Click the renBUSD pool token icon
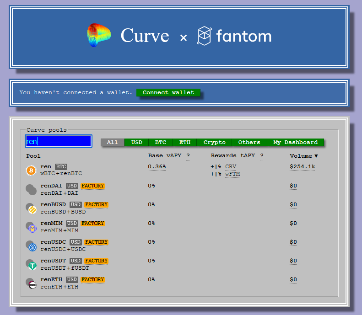This screenshot has width=362, height=315. (31, 208)
